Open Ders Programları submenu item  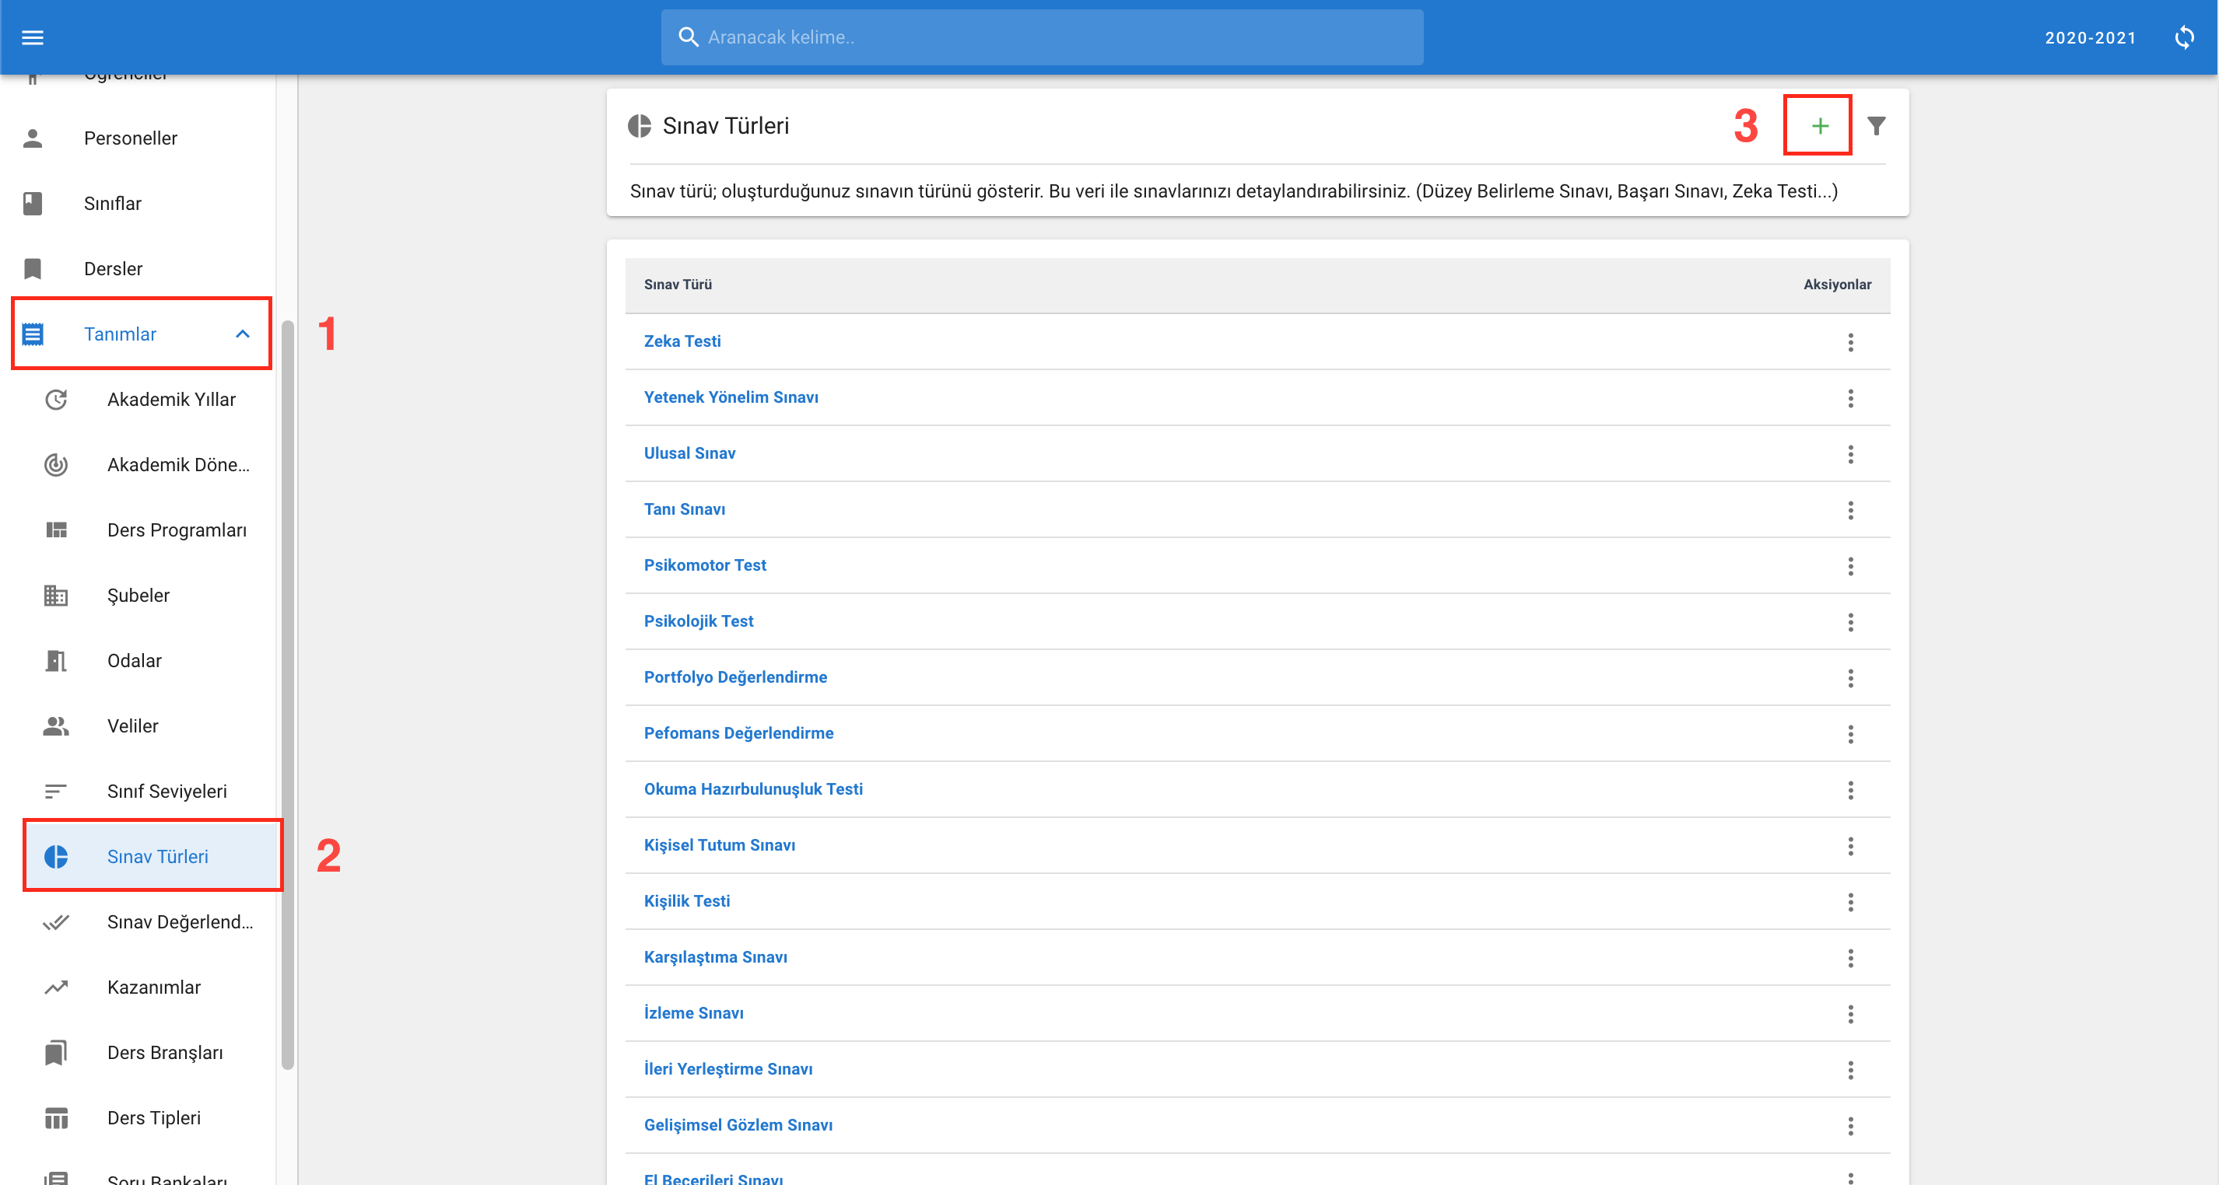coord(177,530)
